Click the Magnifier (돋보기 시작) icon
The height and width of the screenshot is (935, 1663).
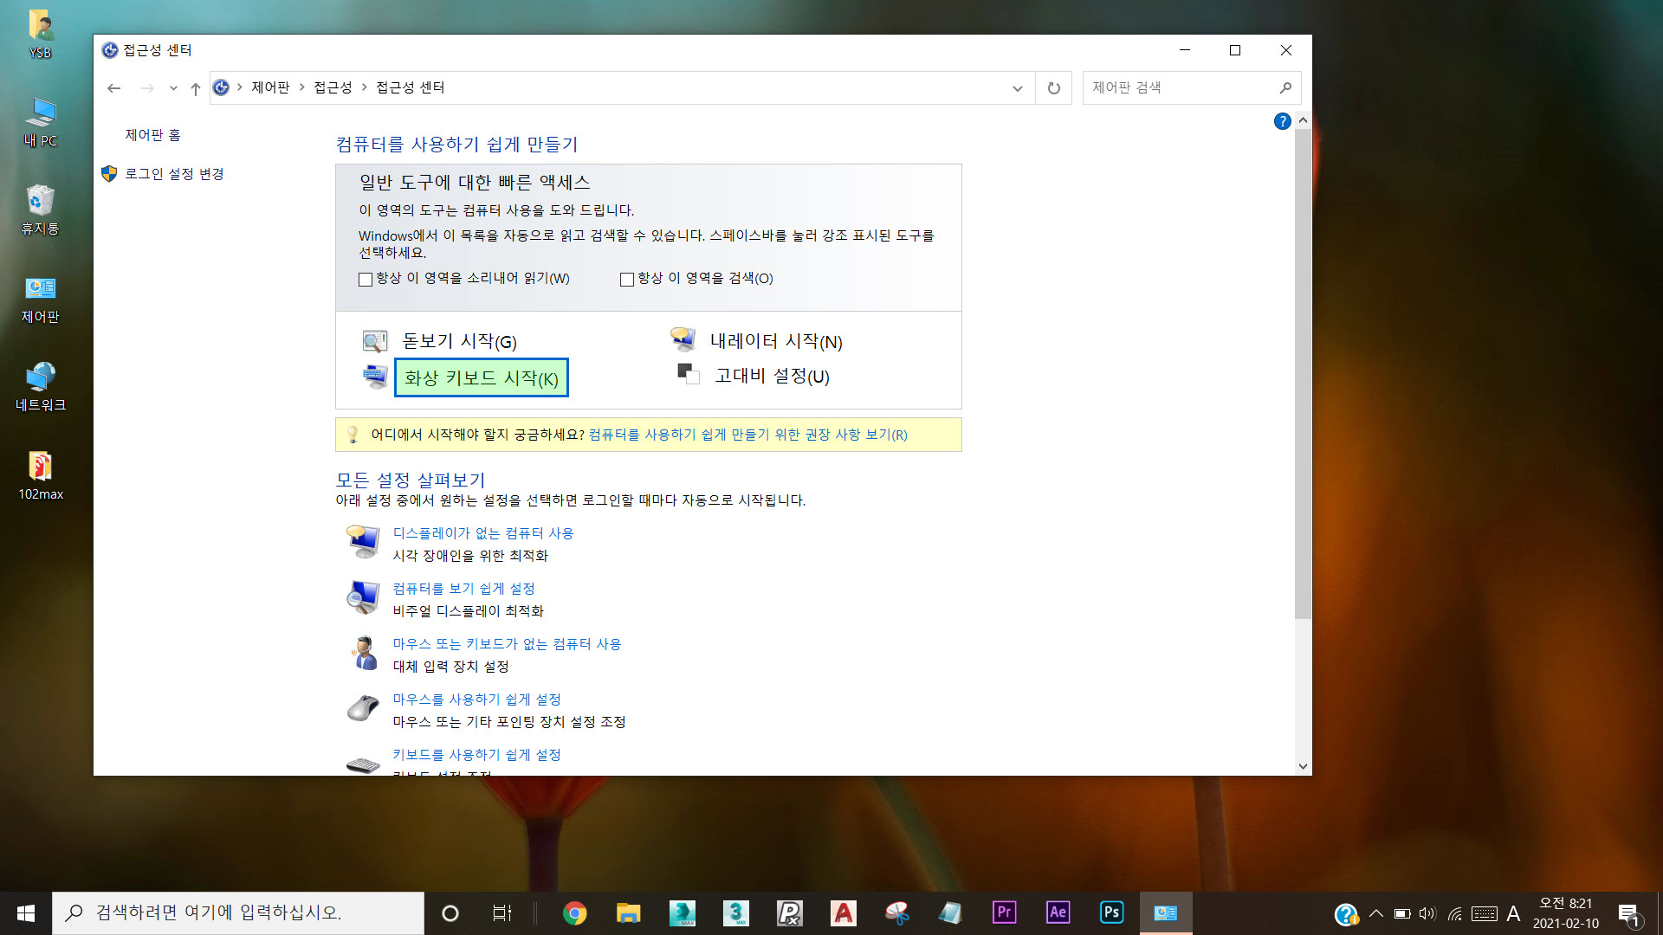click(x=374, y=341)
